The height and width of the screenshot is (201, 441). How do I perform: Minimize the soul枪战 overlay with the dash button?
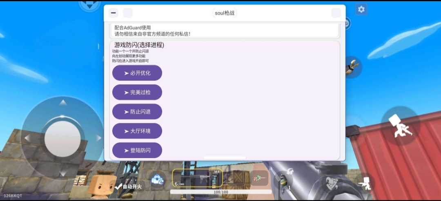[x=114, y=13]
